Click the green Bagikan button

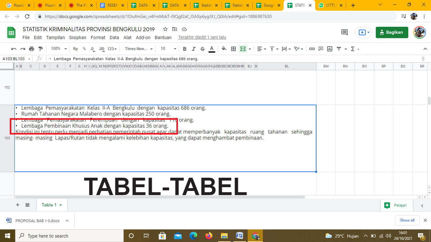point(392,32)
